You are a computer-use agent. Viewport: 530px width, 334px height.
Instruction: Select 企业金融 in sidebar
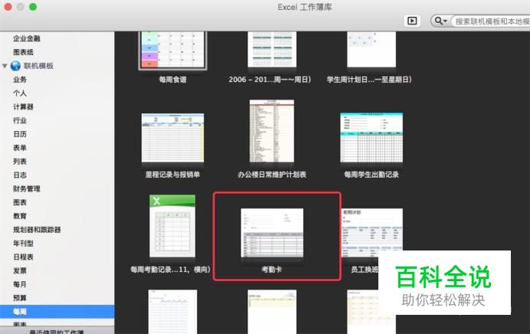tap(27, 38)
